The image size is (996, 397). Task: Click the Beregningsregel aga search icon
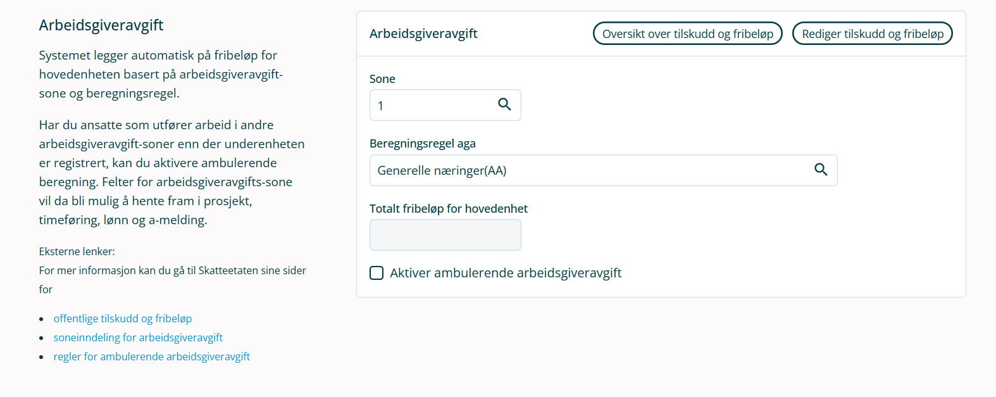821,170
